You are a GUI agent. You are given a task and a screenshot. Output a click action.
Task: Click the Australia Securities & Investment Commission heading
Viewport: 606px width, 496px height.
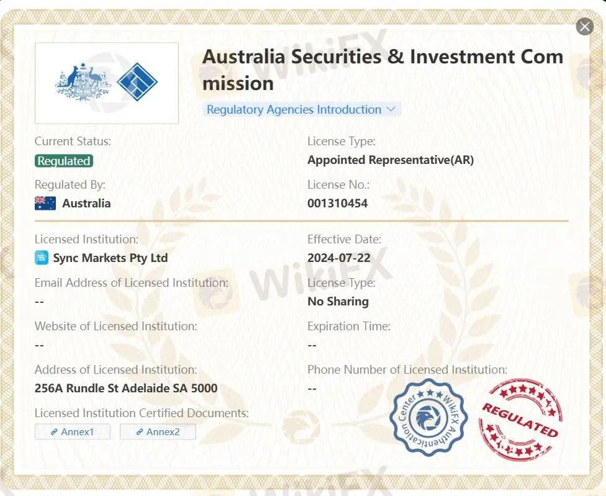[x=382, y=70]
